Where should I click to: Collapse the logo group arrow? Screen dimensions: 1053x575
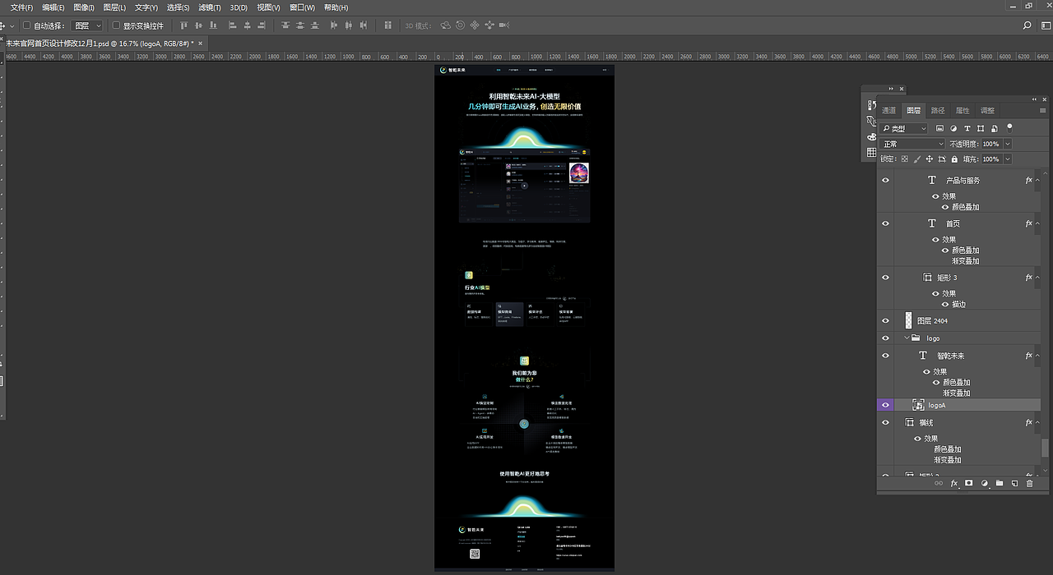click(x=907, y=338)
